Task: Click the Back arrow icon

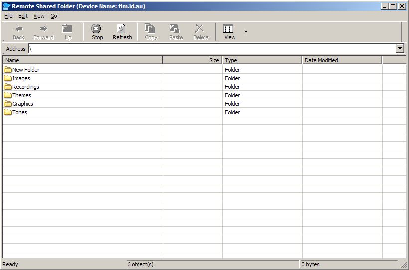Action: [18, 29]
